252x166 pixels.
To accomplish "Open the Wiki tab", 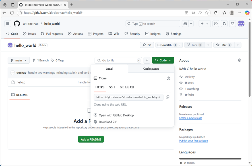I will (x=114, y=34).
